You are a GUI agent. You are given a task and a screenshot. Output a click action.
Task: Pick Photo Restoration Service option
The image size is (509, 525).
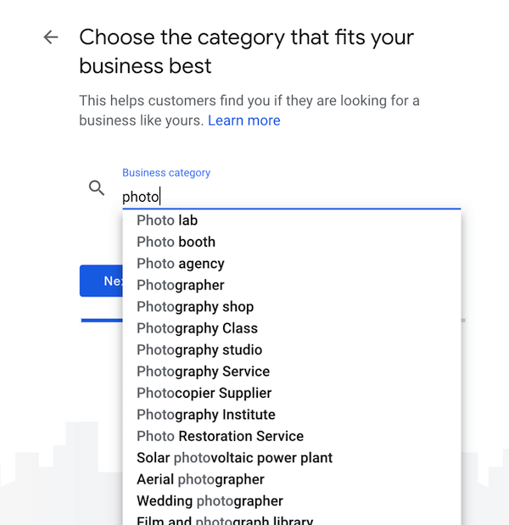pyautogui.click(x=292, y=436)
